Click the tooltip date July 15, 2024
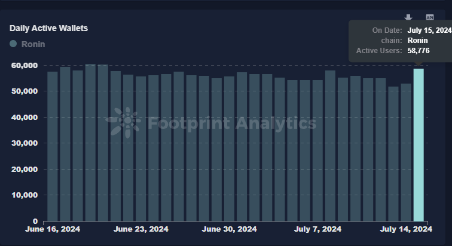Screen dimensions: 452x246 point(429,30)
